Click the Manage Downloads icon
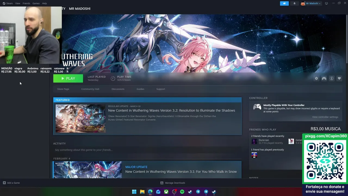This screenshot has width=348, height=196. coord(162,183)
